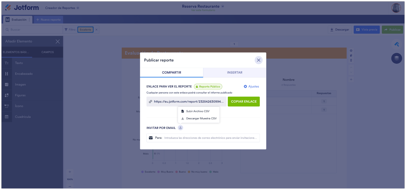The width and height of the screenshot is (406, 190).
Task: Click the Reporte Público badge
Action: (x=208, y=87)
